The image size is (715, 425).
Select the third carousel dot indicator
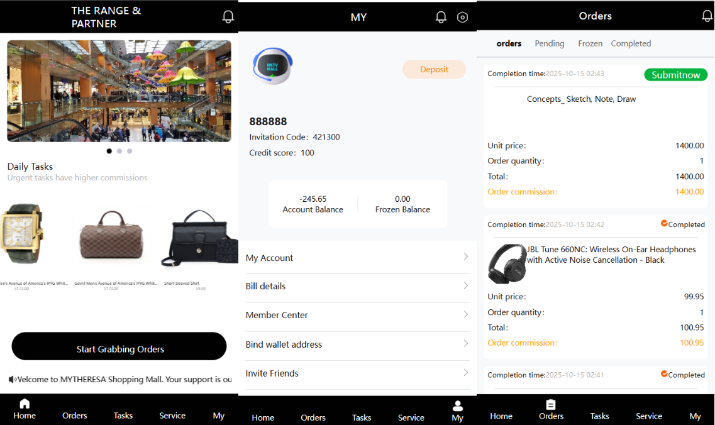click(130, 151)
